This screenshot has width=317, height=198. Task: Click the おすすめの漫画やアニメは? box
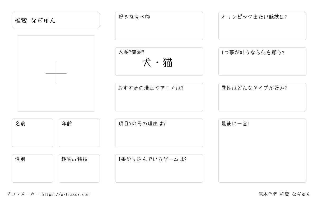[x=159, y=97]
